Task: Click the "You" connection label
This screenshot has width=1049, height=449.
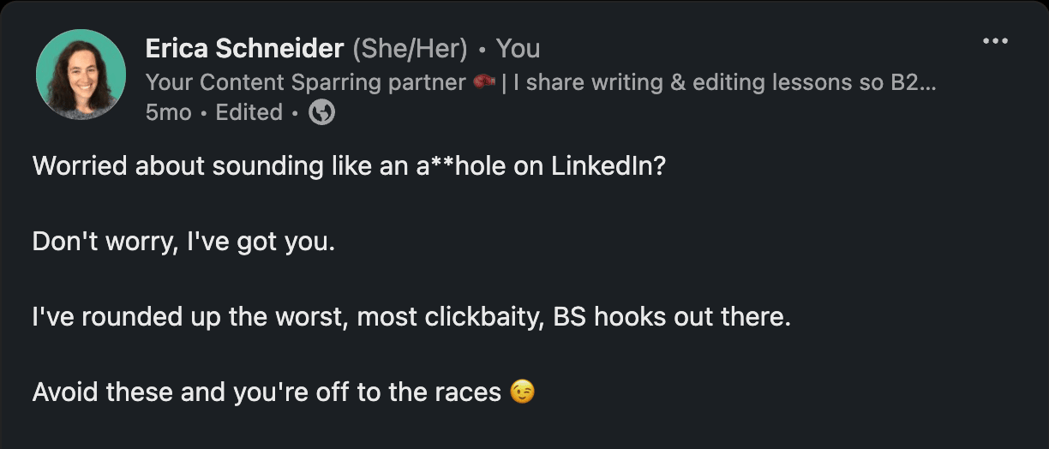Action: pos(518,49)
